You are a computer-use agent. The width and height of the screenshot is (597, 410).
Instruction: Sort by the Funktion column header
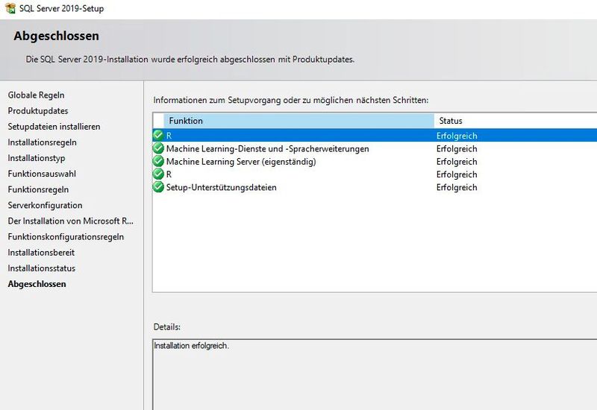299,121
